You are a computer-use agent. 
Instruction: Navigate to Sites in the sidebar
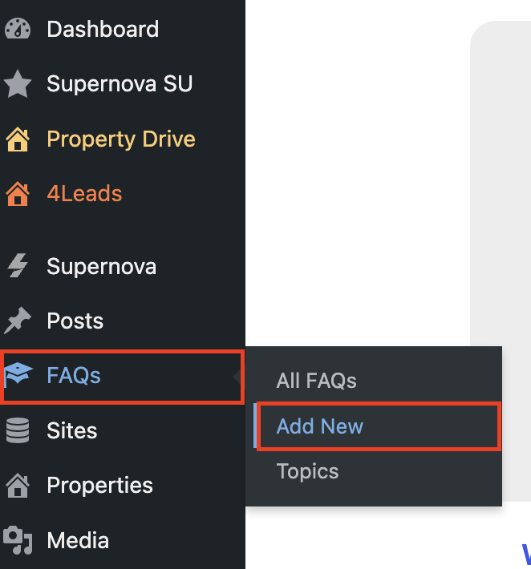(x=72, y=431)
